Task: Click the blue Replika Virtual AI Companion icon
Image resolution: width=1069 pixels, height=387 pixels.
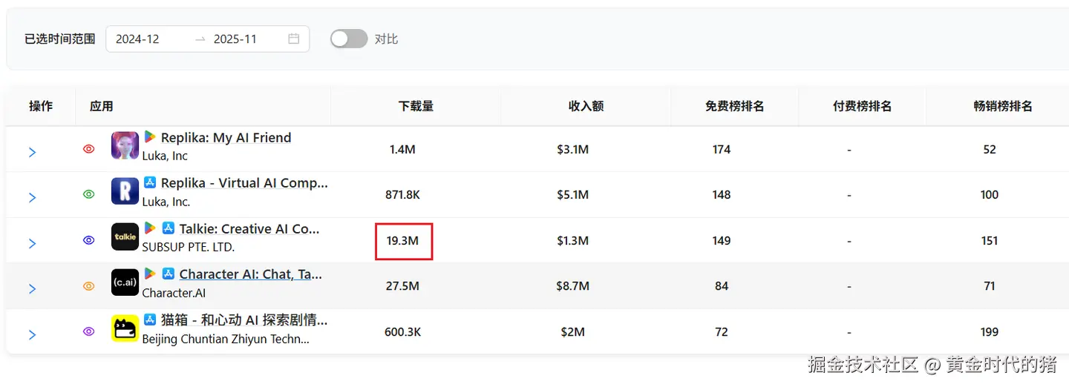Action: [125, 191]
